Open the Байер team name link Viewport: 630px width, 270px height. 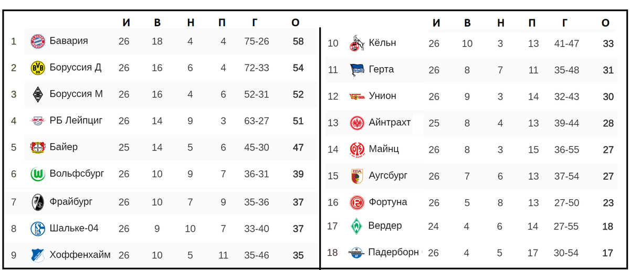coord(64,147)
